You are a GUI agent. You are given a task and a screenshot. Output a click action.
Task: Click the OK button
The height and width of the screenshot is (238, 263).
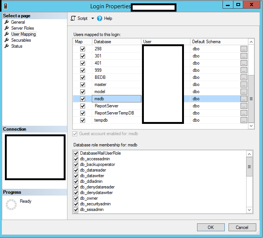pos(211,227)
